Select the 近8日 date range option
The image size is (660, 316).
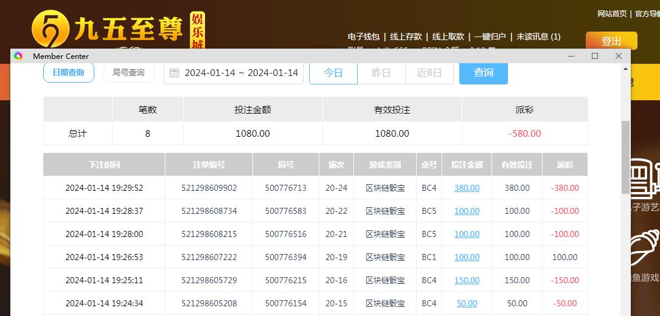pyautogui.click(x=429, y=73)
